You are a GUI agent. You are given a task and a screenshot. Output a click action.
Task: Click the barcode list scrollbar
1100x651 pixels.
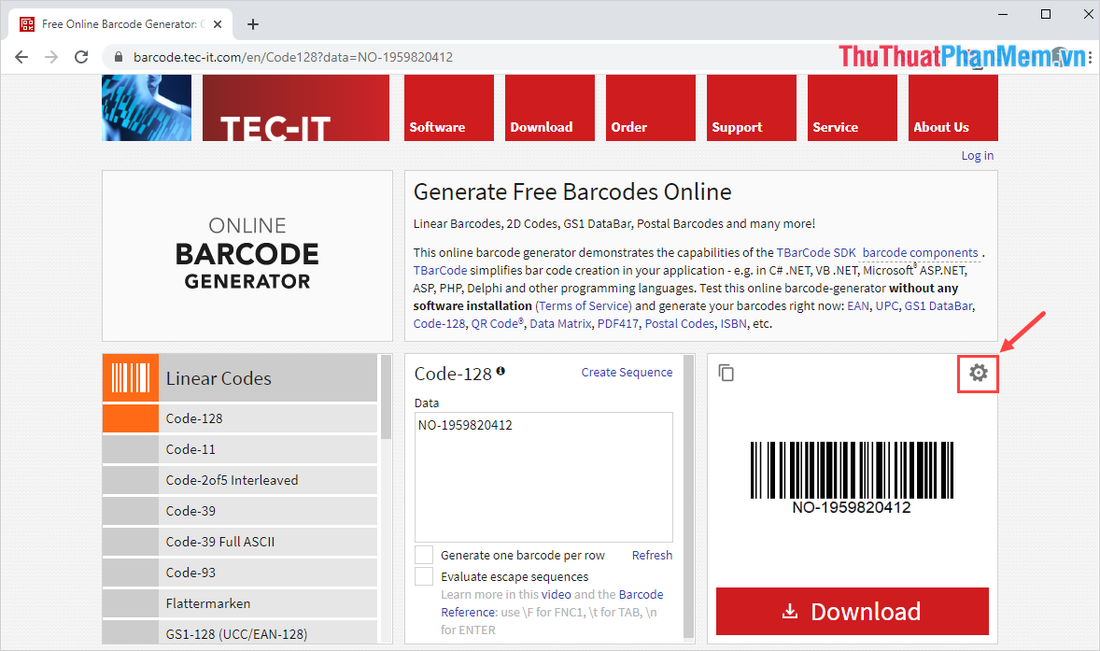point(386,402)
